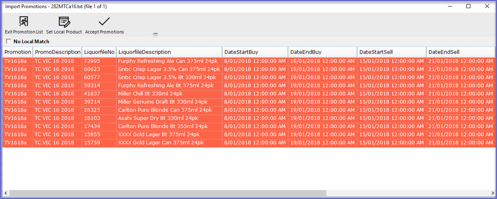
Task: Click the Set Local Product icon
Action: [x=64, y=22]
